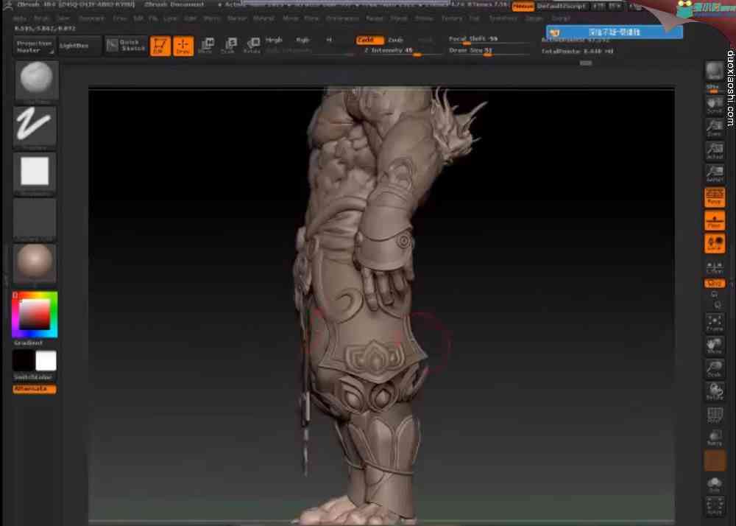Open the Alpha menu
The image size is (736, 526).
click(x=19, y=18)
